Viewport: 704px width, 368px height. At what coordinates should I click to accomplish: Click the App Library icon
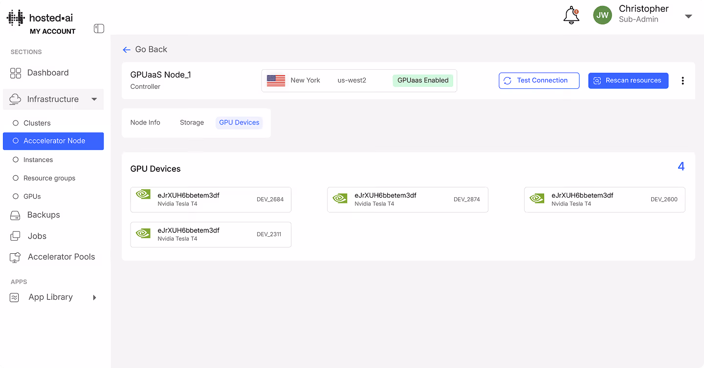(15, 297)
